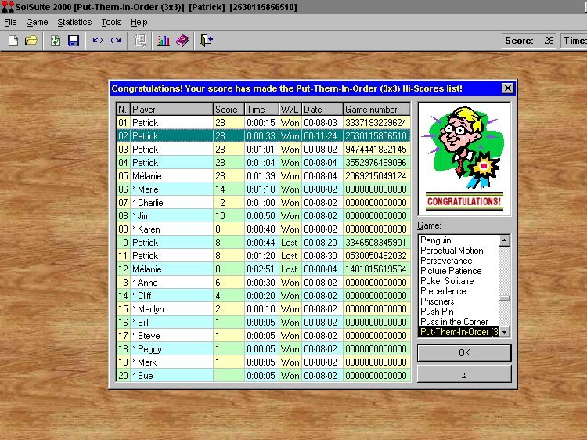Click game list scroll up arrow

pyautogui.click(x=505, y=240)
